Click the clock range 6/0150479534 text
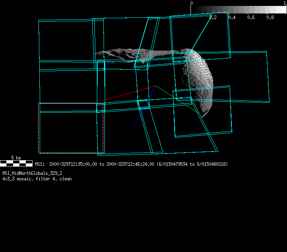The height and width of the screenshot is (252, 287). tap(174, 164)
